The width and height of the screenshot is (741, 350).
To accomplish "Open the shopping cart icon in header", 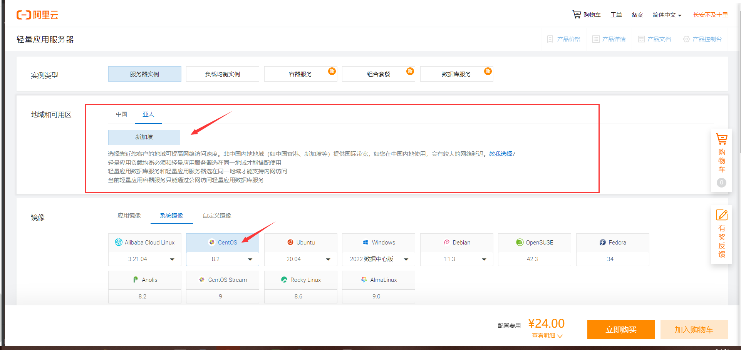I will click(x=577, y=15).
